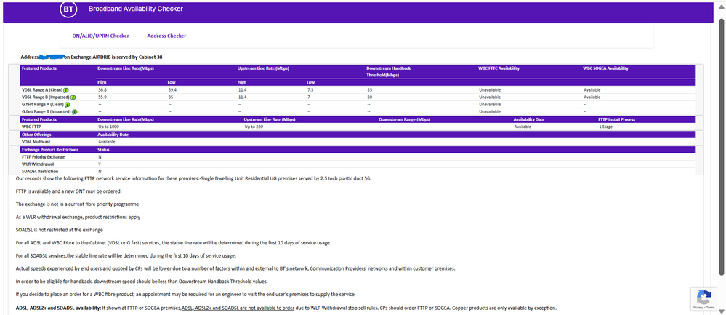The image size is (726, 315).
Task: Open info icon beside G.fast Range B (Impacted)
Action: (75, 111)
